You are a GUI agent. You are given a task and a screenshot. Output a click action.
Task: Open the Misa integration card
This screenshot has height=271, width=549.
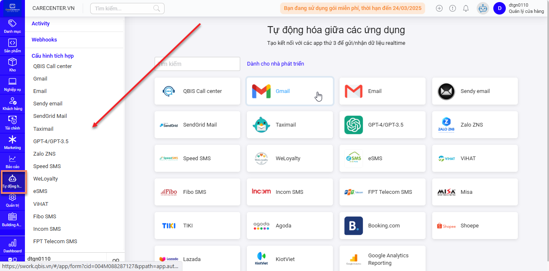pyautogui.click(x=475, y=192)
